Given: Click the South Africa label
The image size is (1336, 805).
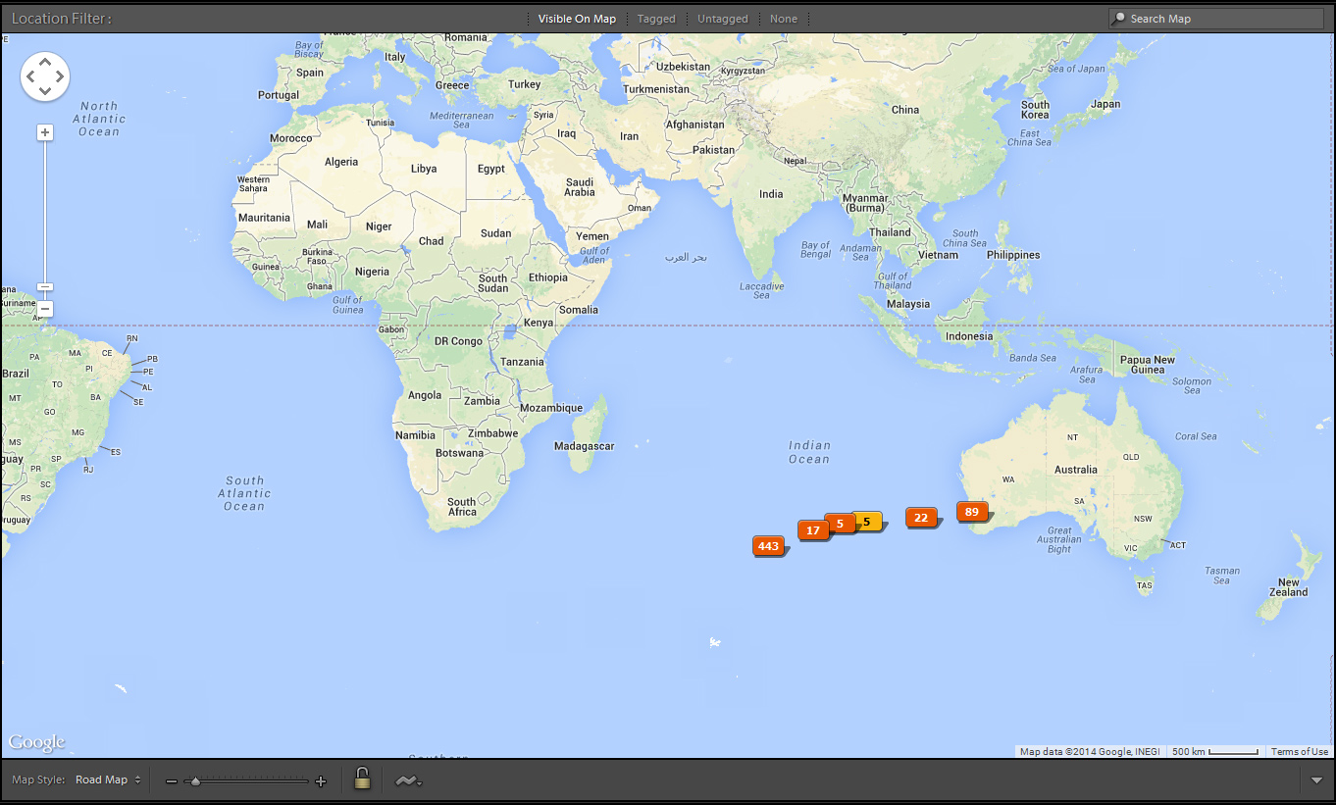Looking at the screenshot, I should click(x=462, y=507).
